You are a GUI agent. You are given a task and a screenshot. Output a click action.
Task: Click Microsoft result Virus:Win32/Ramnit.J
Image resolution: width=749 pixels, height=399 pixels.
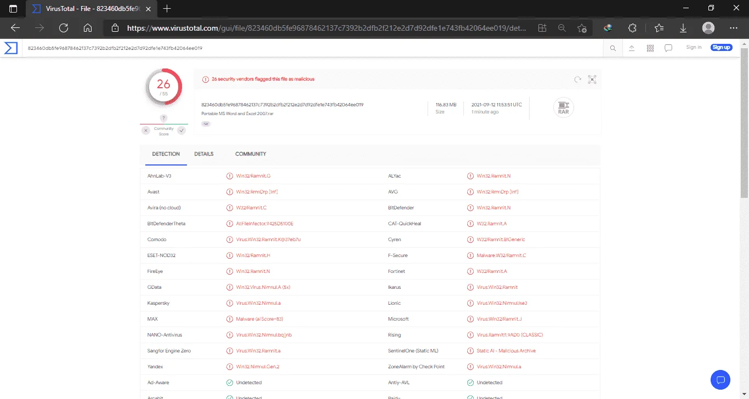499,319
